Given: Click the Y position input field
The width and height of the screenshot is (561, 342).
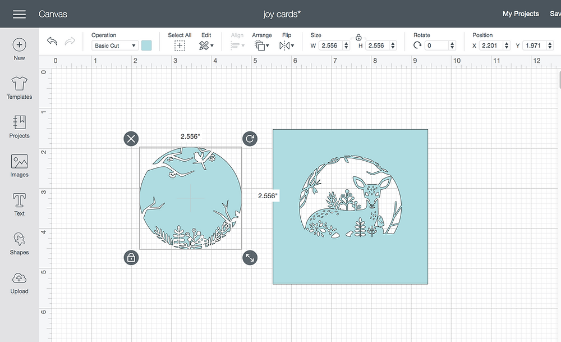Looking at the screenshot, I should (x=535, y=45).
